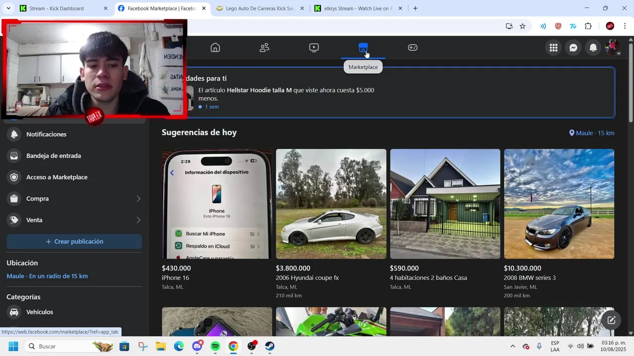Open Bandeja de entrada in sidebar
Viewport: 634px width, 356px height.
[74, 156]
